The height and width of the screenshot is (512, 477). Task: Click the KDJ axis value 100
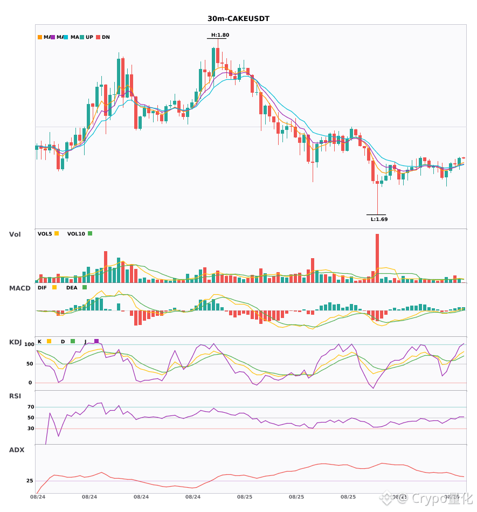(30, 344)
